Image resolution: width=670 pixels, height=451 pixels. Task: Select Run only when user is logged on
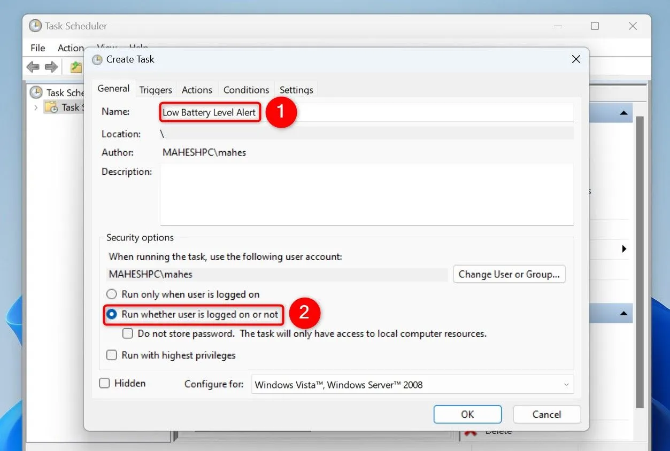pos(112,294)
